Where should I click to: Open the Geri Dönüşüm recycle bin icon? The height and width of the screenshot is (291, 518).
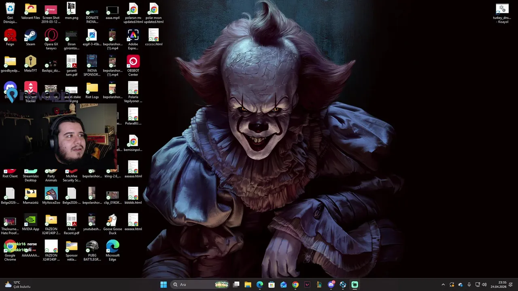tap(10, 13)
